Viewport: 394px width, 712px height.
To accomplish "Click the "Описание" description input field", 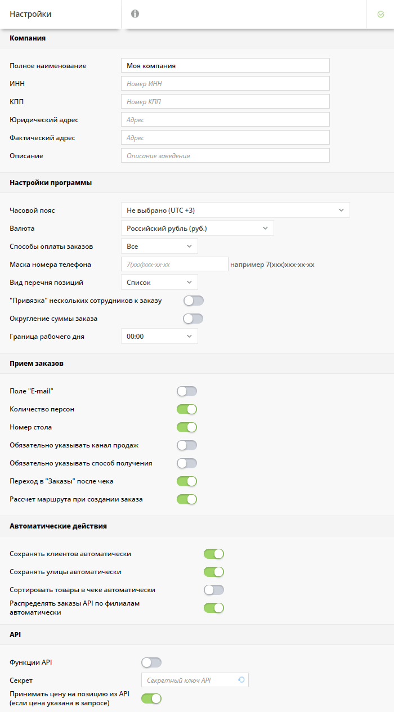I will tap(225, 155).
